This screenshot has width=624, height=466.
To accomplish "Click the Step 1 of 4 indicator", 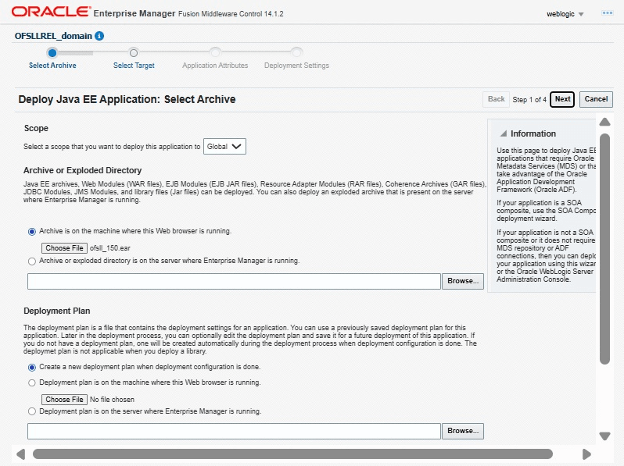I will point(529,99).
